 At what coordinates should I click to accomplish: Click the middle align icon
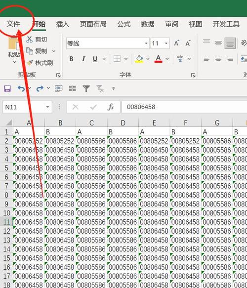218,43
